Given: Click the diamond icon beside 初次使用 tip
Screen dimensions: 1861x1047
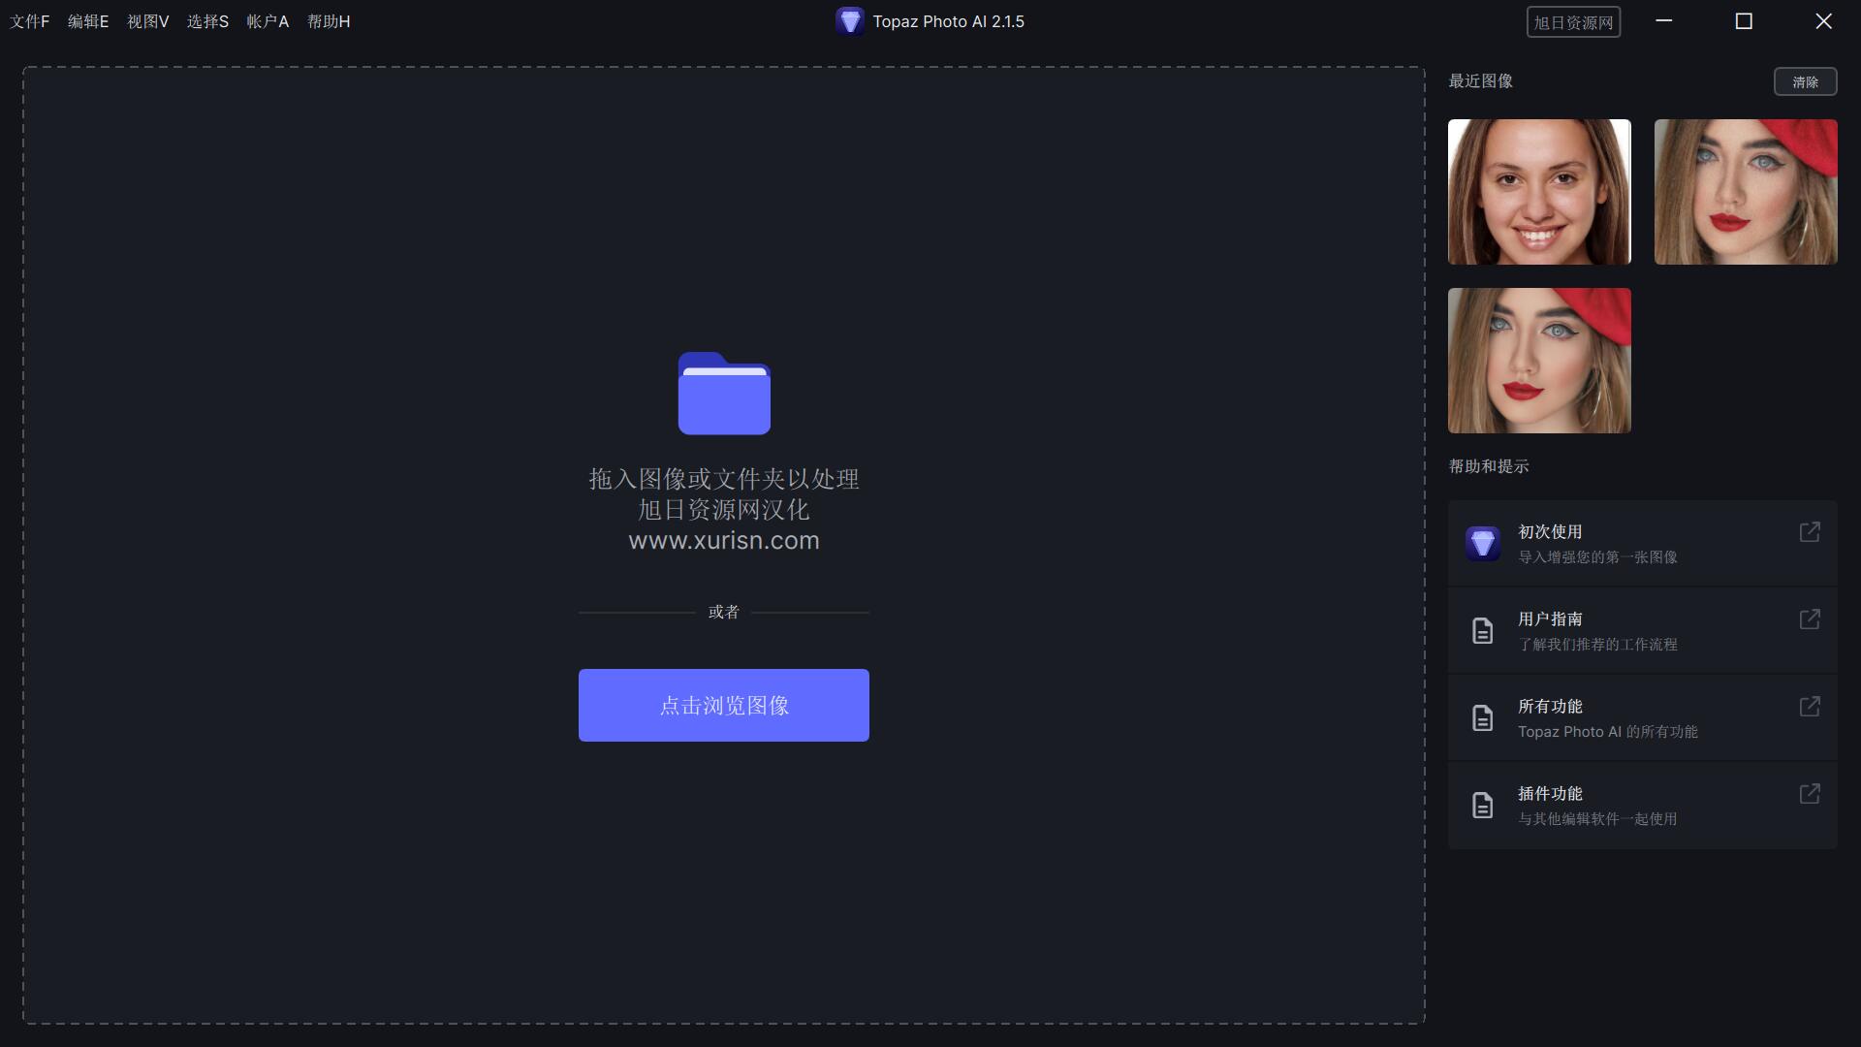Looking at the screenshot, I should point(1483,543).
